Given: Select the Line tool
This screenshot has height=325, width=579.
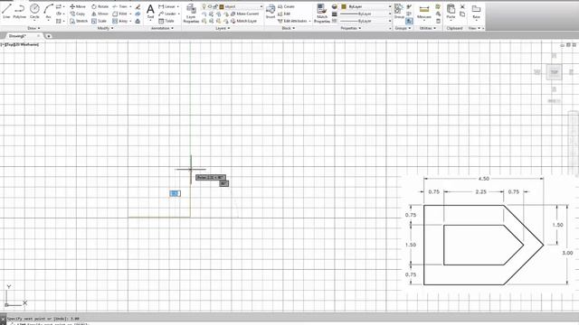Looking at the screenshot, I should click(6, 11).
